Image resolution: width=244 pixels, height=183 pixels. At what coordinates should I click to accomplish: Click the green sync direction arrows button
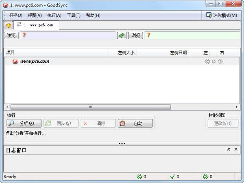coord(122,35)
